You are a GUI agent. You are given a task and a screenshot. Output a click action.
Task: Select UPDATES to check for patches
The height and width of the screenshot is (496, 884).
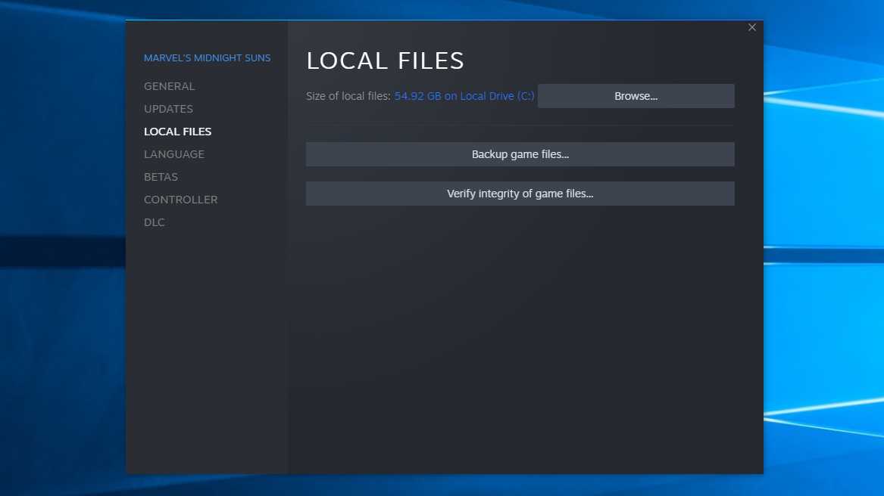pos(168,108)
